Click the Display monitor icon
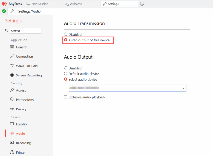This screenshot has height=156, width=213. (x=12, y=124)
